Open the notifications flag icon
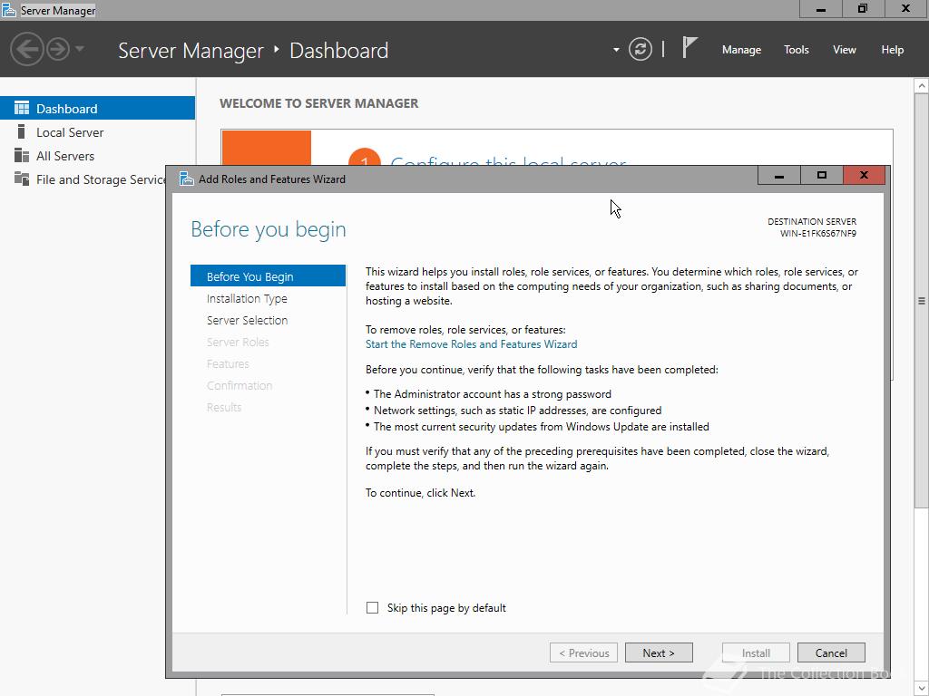Viewport: 929px width, 696px height. (x=689, y=48)
